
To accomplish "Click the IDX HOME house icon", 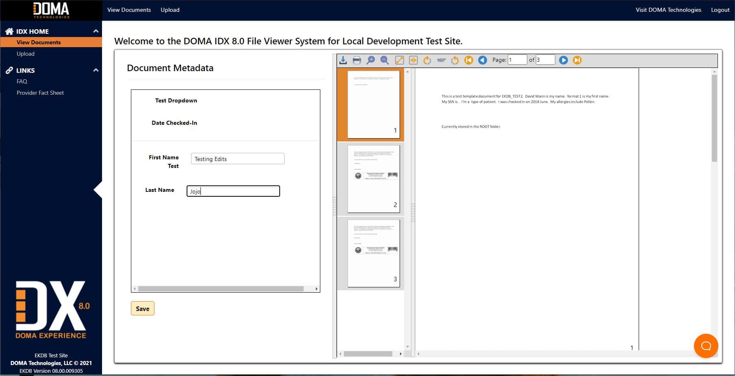I will [9, 31].
